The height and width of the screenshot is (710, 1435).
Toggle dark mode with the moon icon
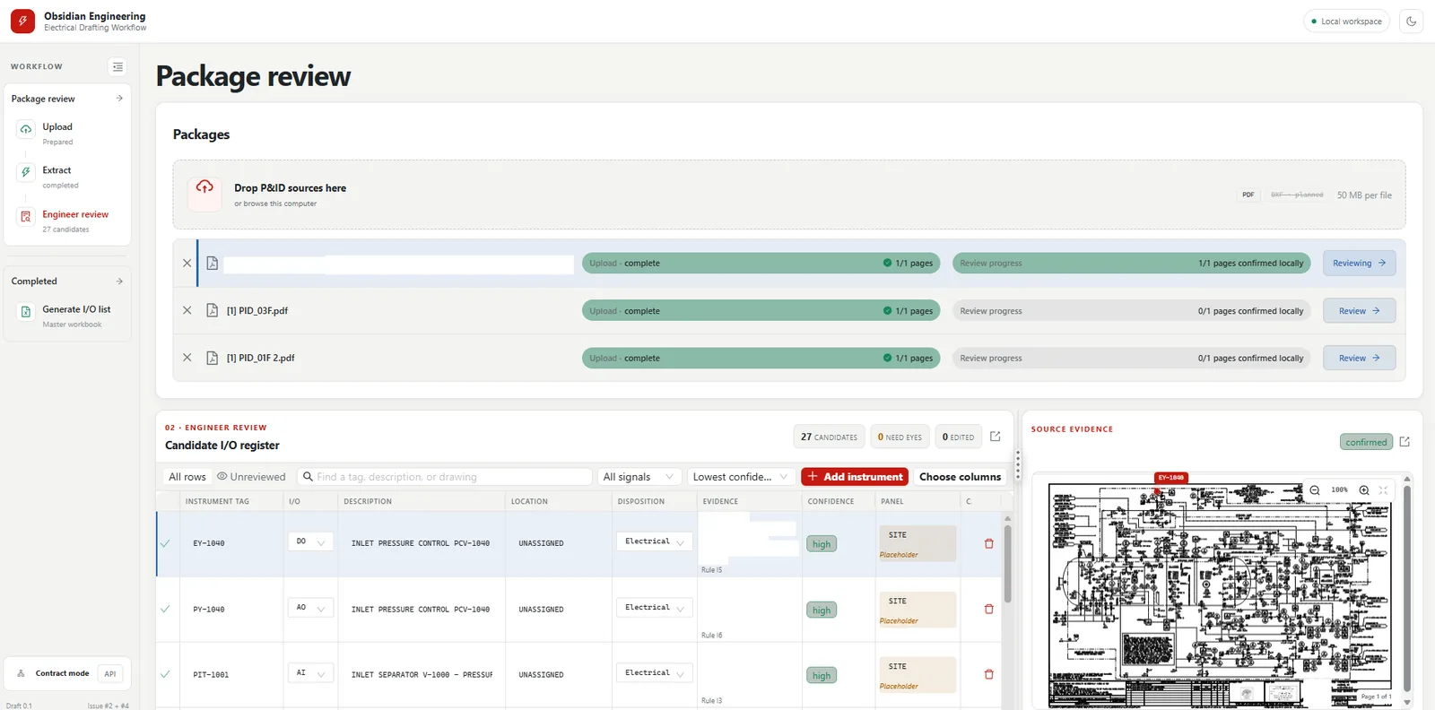1411,22
